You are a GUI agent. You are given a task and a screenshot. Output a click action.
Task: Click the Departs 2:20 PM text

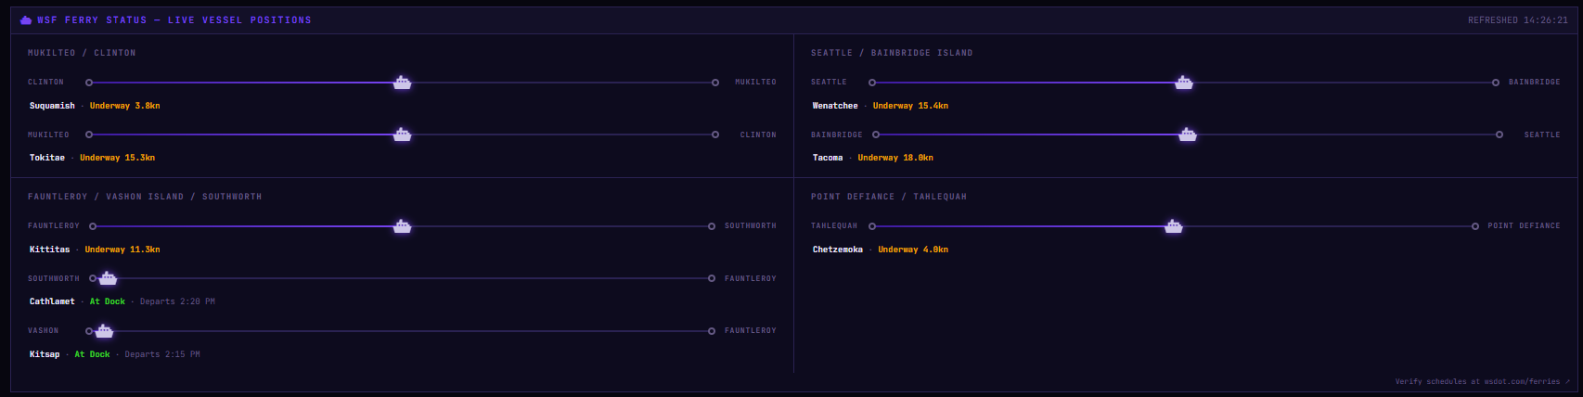click(x=177, y=301)
